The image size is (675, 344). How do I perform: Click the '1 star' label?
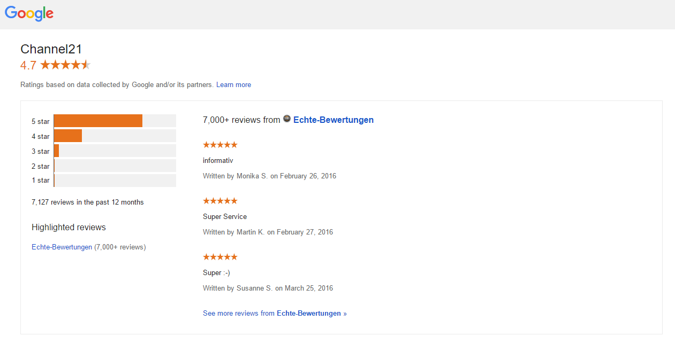(41, 180)
